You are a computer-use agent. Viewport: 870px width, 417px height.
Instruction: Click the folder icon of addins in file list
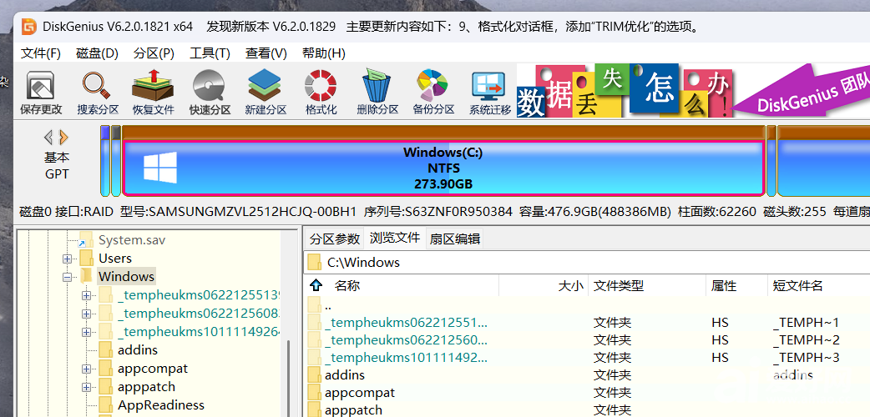pyautogui.click(x=314, y=374)
